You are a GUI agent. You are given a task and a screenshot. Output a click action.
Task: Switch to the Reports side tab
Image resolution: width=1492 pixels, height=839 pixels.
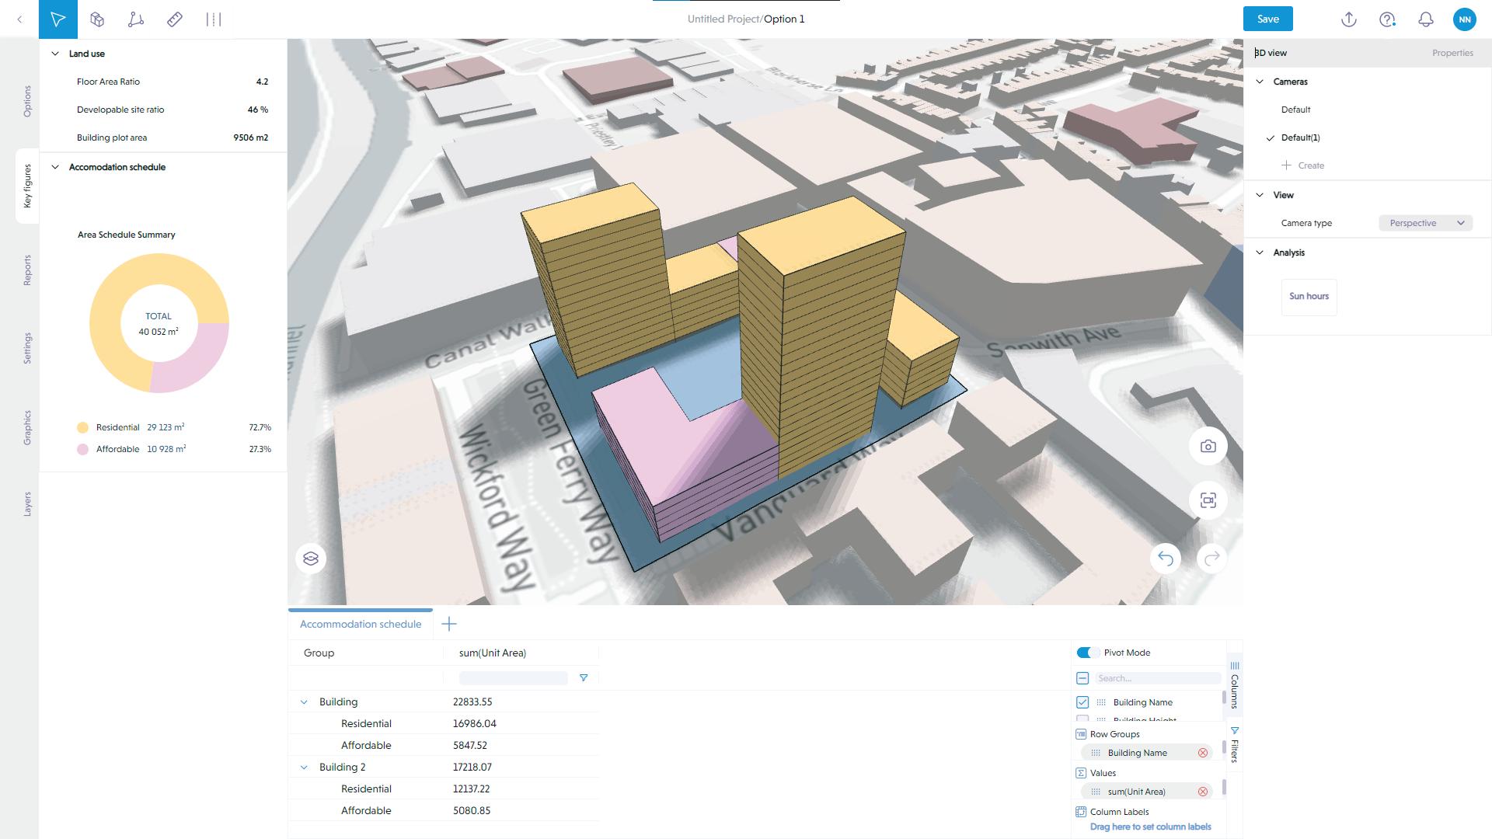[27, 270]
